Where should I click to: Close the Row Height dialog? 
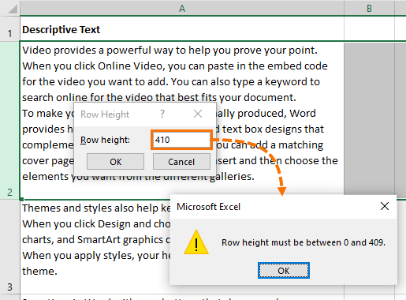(198, 114)
